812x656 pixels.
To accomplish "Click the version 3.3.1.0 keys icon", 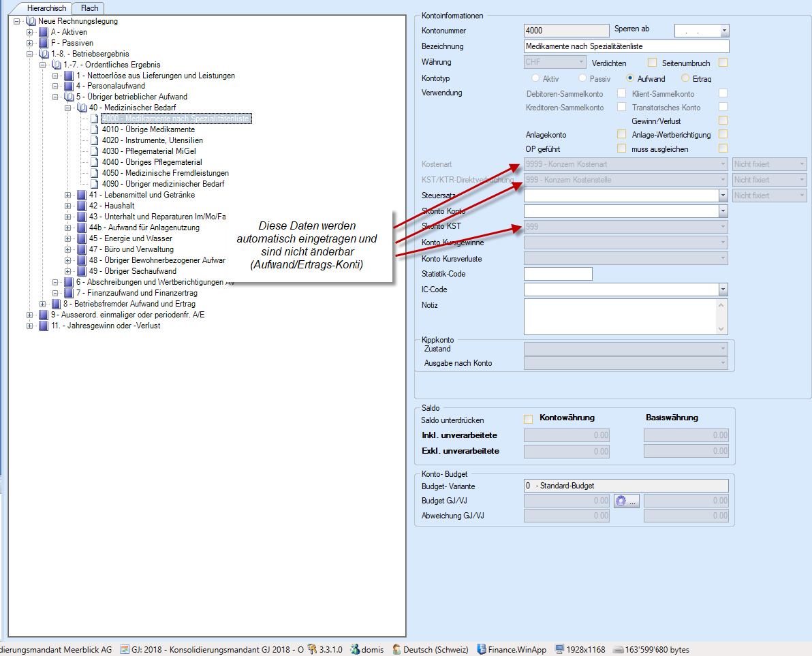I will [x=312, y=649].
